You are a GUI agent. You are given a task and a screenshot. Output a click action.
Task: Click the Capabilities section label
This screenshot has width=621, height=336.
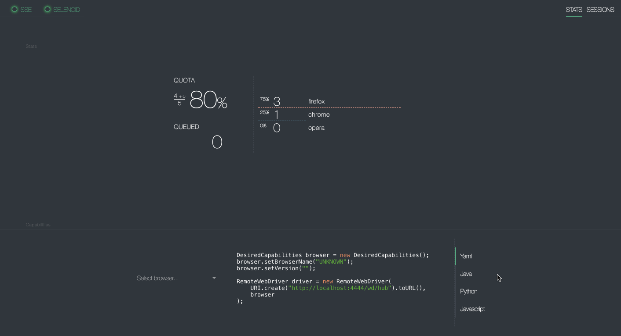point(38,225)
